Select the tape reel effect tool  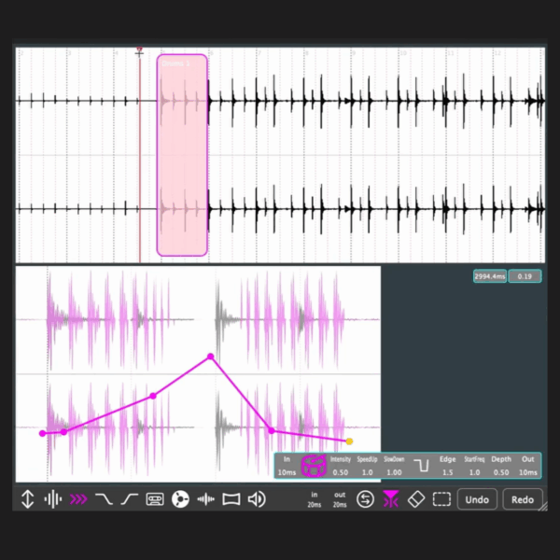click(x=180, y=499)
